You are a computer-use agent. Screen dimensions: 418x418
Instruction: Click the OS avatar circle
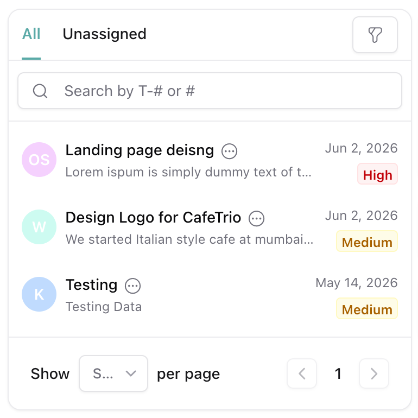click(39, 160)
